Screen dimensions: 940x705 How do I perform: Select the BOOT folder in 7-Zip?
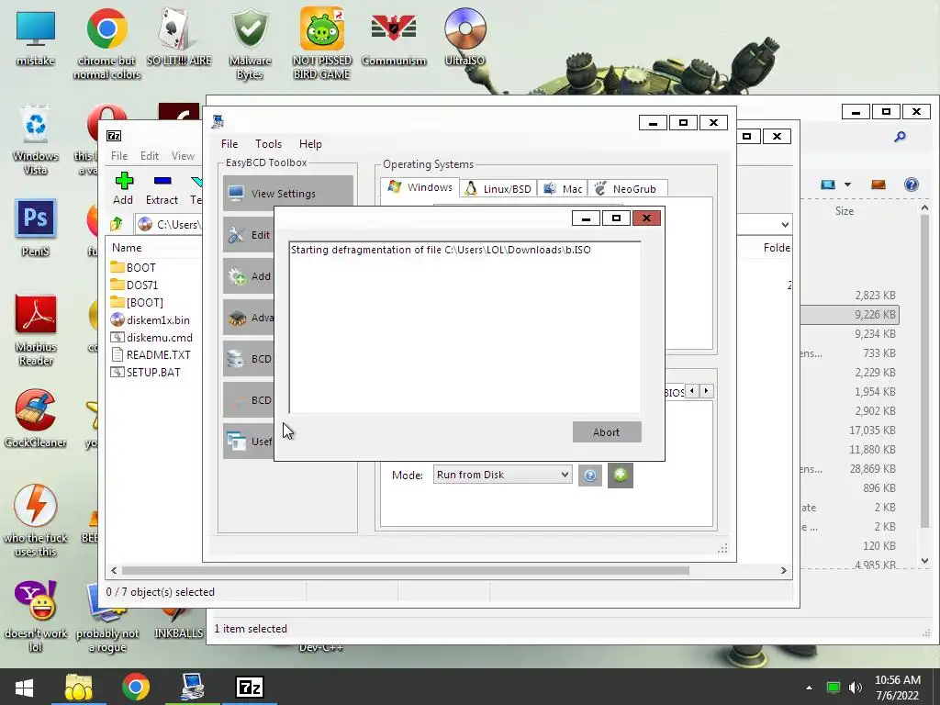point(133,267)
